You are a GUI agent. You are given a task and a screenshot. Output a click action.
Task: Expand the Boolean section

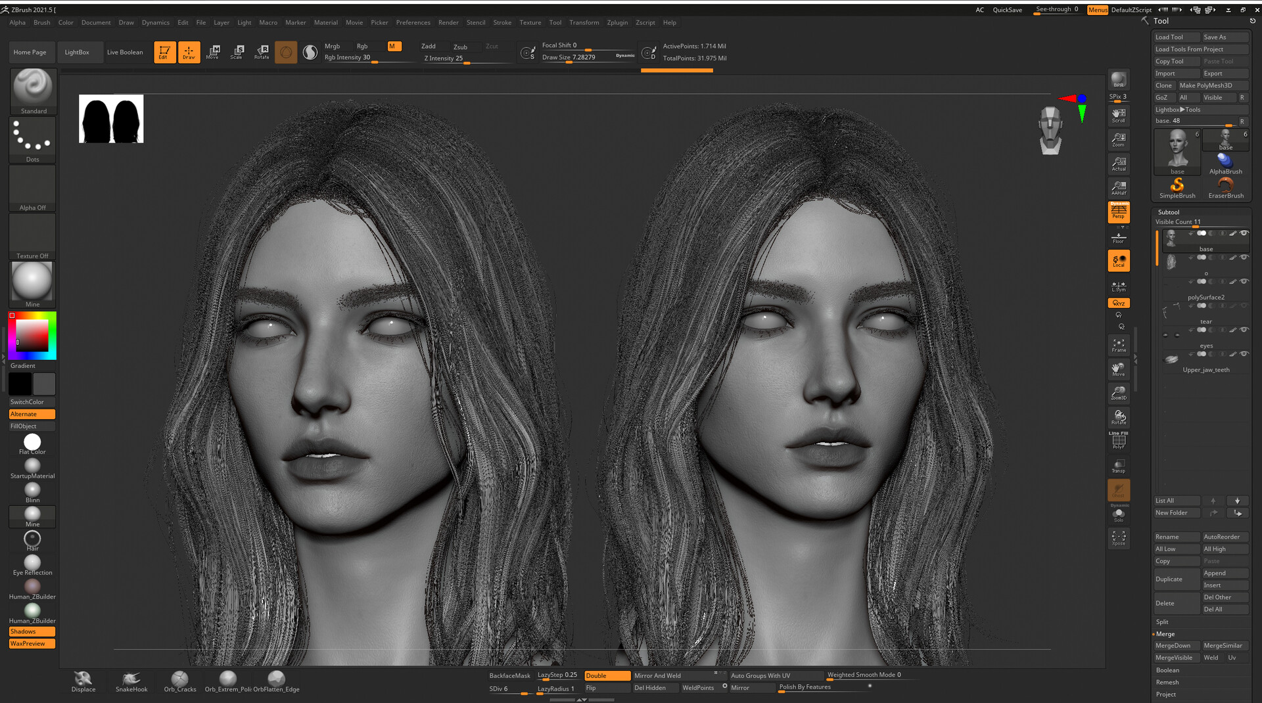point(1167,670)
